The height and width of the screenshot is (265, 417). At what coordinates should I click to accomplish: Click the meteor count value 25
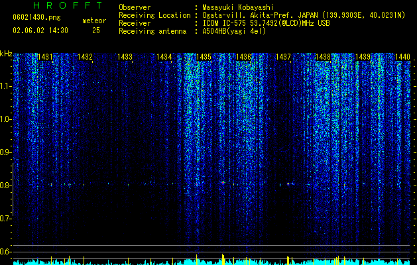tap(96, 30)
